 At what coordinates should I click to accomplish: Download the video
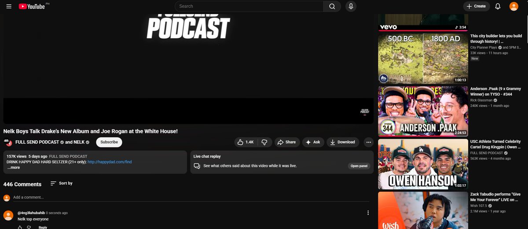pos(343,142)
